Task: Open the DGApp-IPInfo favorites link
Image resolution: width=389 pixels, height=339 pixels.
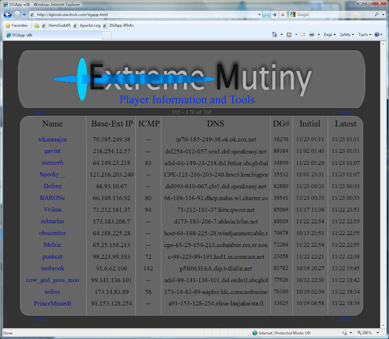Action: click(118, 25)
